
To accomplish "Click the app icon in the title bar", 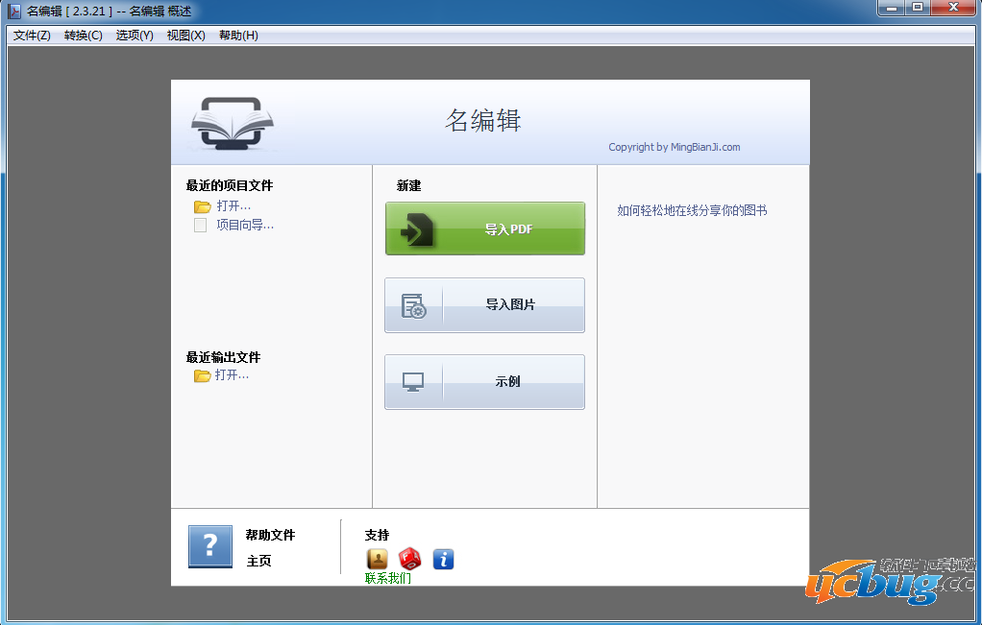I will (x=14, y=11).
